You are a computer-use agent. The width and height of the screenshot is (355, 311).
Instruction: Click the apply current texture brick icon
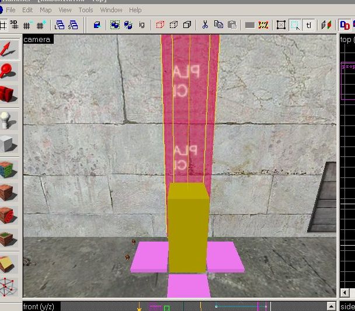9,192
